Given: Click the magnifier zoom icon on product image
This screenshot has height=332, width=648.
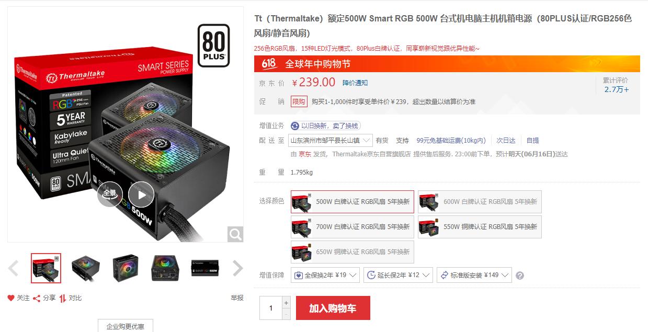Looking at the screenshot, I should [x=235, y=234].
